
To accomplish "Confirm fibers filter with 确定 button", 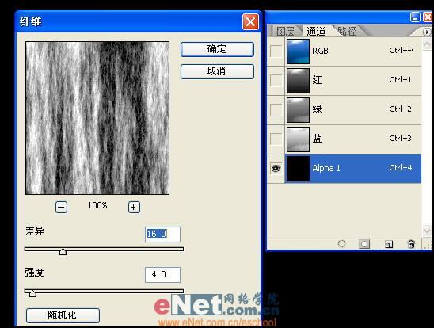I will 217,50.
